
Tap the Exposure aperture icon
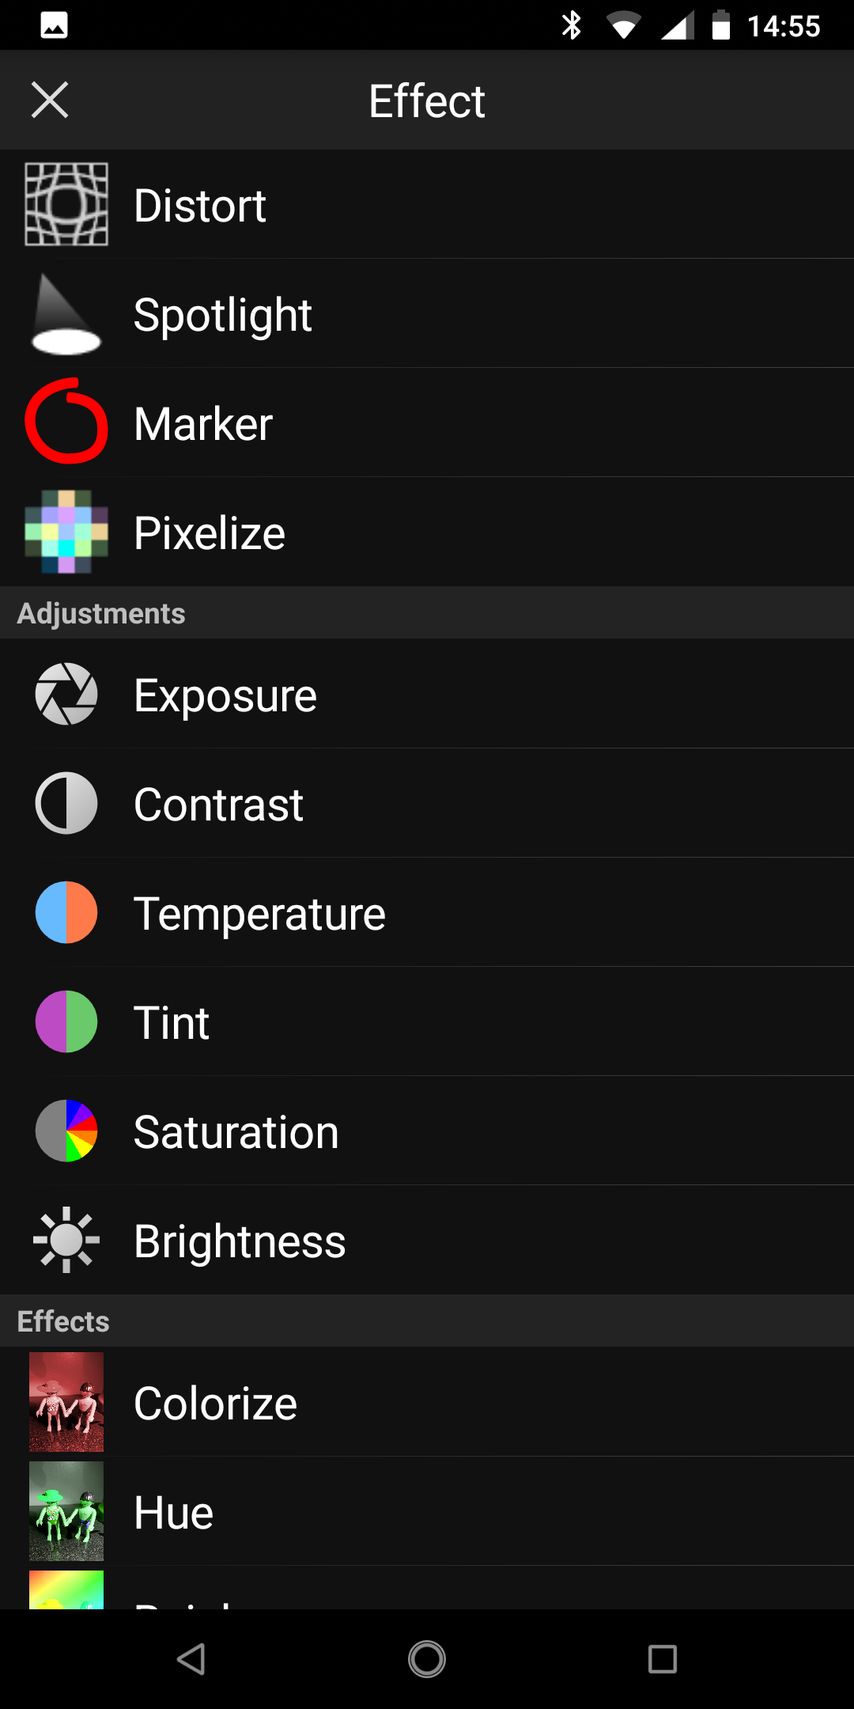[x=66, y=694]
